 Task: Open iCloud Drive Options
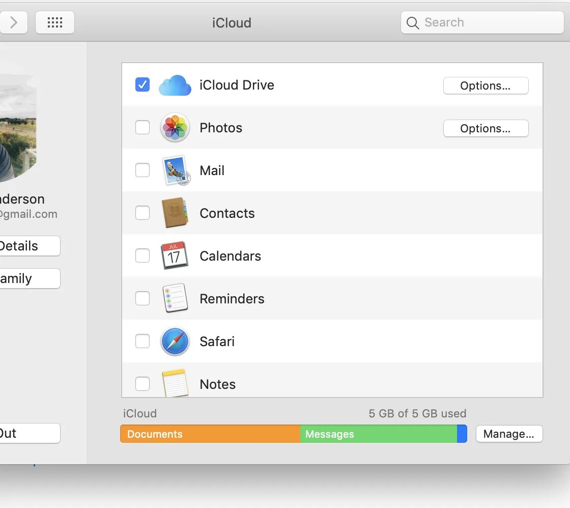[x=486, y=86]
